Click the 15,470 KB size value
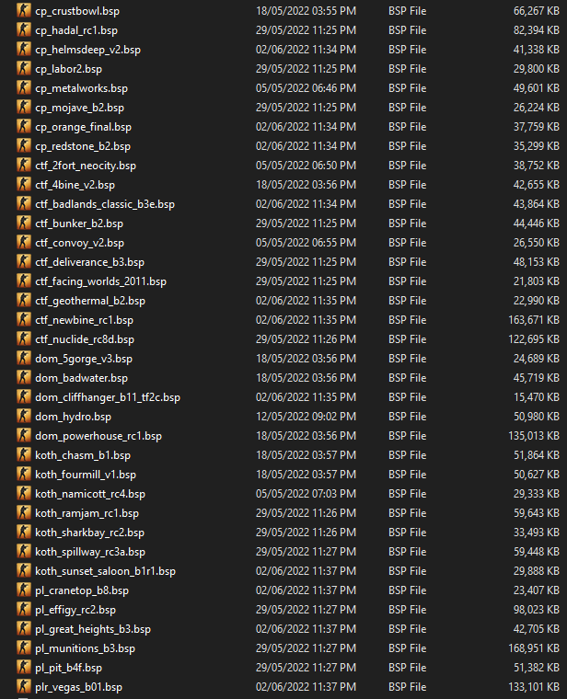 click(x=537, y=396)
